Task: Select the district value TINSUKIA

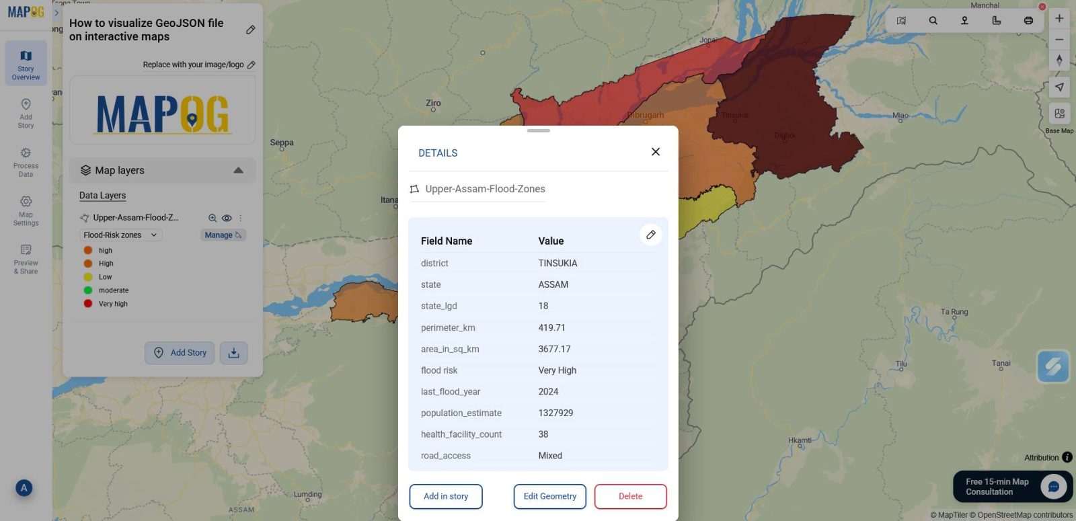Action: click(x=558, y=263)
